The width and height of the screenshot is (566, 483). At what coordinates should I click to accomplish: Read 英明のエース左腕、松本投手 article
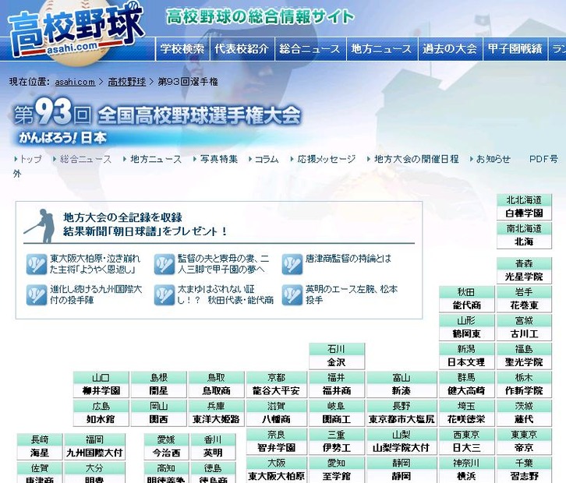click(x=352, y=294)
